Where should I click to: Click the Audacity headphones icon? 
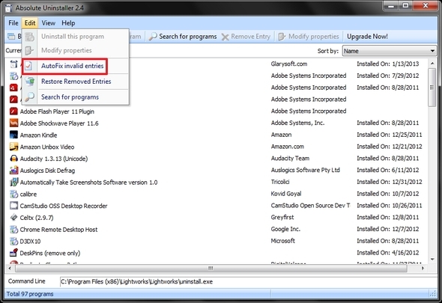point(13,159)
